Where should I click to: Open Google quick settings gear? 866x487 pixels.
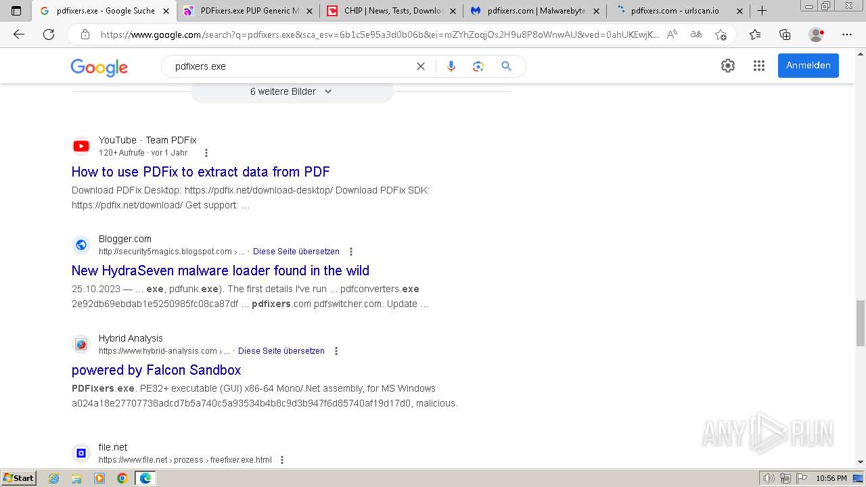(x=728, y=66)
